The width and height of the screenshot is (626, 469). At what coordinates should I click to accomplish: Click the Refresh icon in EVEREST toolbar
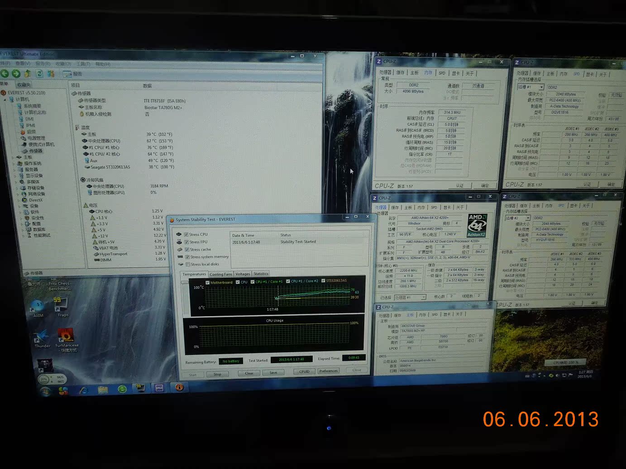point(39,73)
